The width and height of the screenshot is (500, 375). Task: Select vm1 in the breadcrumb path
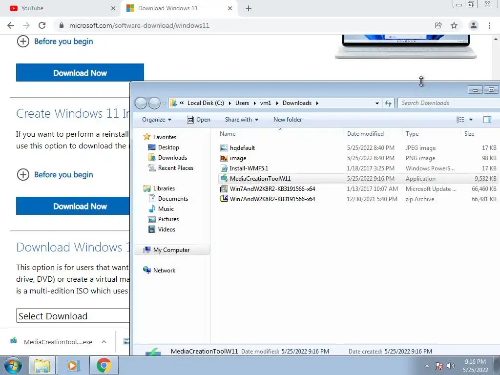coord(265,103)
